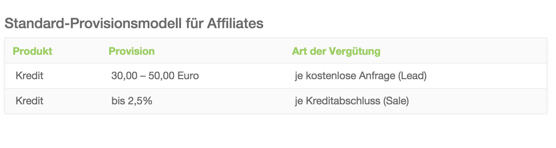This screenshot has height=148, width=556.
Task: Select the je Kreditabschluss (Sale) cell
Action: pyautogui.click(x=352, y=101)
